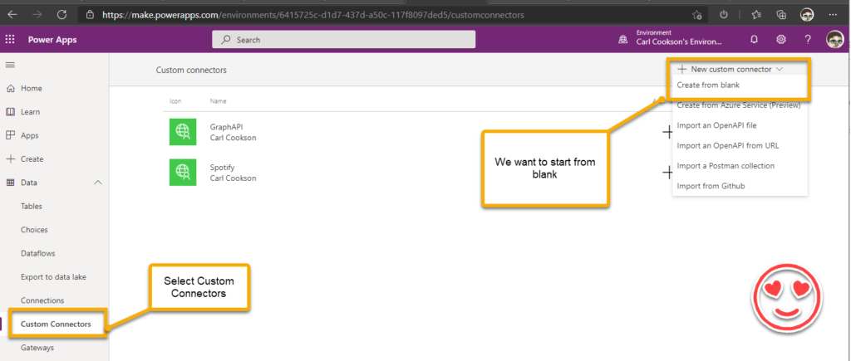Open Dataflows under Data
851x361 pixels.
click(x=38, y=253)
